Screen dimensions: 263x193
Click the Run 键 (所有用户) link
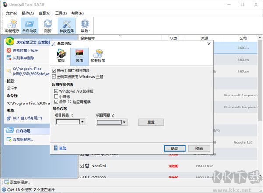coord(27,118)
